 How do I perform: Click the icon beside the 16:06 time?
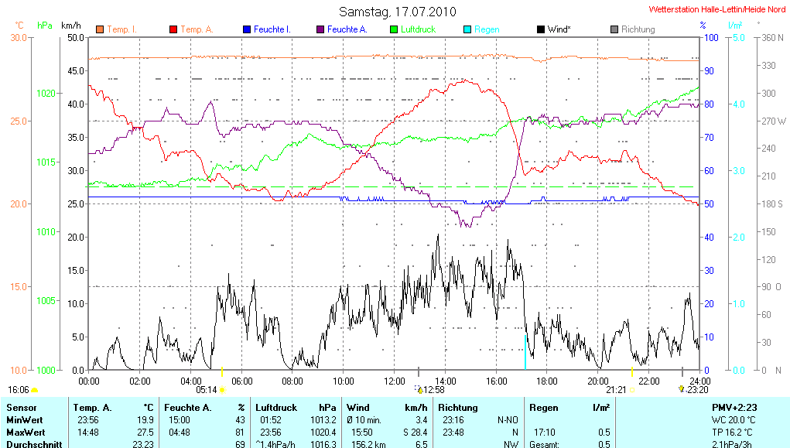click(35, 390)
